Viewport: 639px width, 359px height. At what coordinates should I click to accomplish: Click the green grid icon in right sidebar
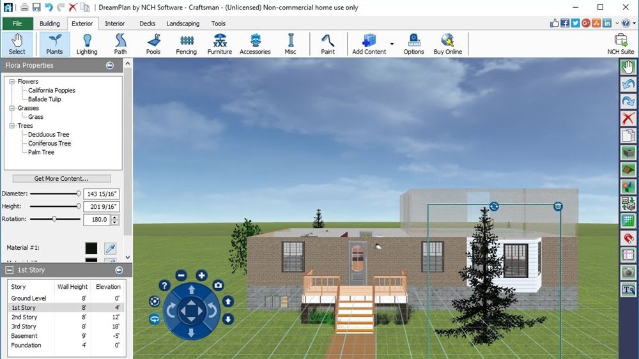[x=628, y=221]
